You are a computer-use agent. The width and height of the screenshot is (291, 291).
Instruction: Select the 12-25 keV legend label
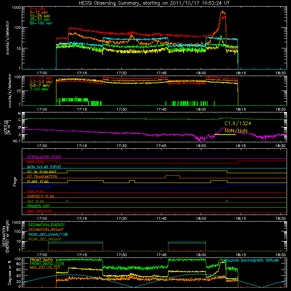[x=40, y=16]
